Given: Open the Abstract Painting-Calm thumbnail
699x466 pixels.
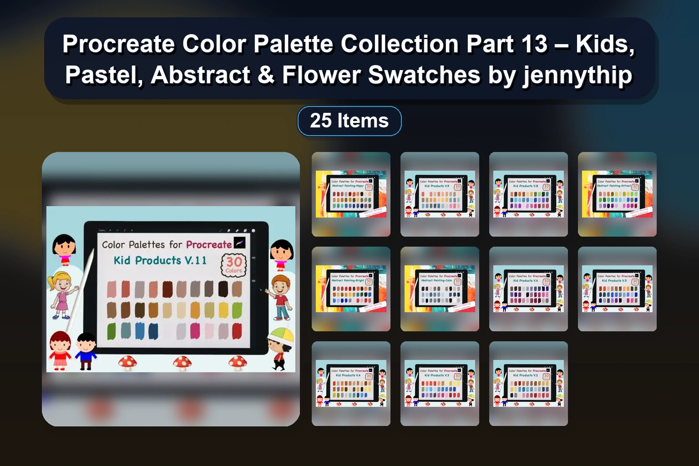Looking at the screenshot, I should click(440, 289).
